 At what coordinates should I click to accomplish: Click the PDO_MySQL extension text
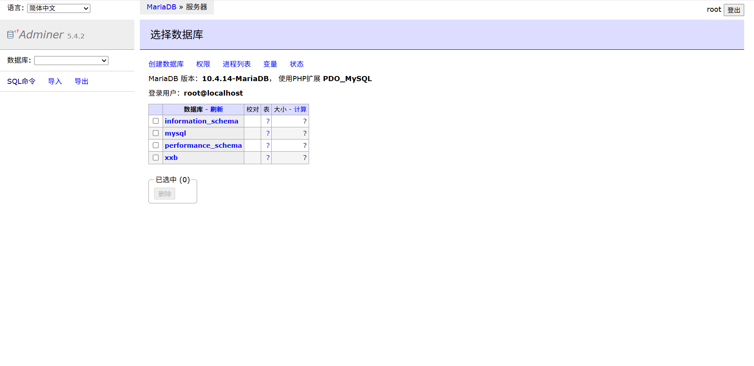tap(348, 78)
